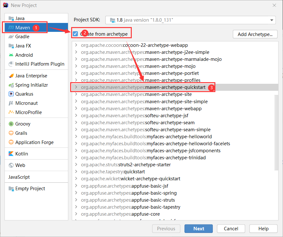
Task: Click the Empty Project folder icon
Action: (11, 189)
